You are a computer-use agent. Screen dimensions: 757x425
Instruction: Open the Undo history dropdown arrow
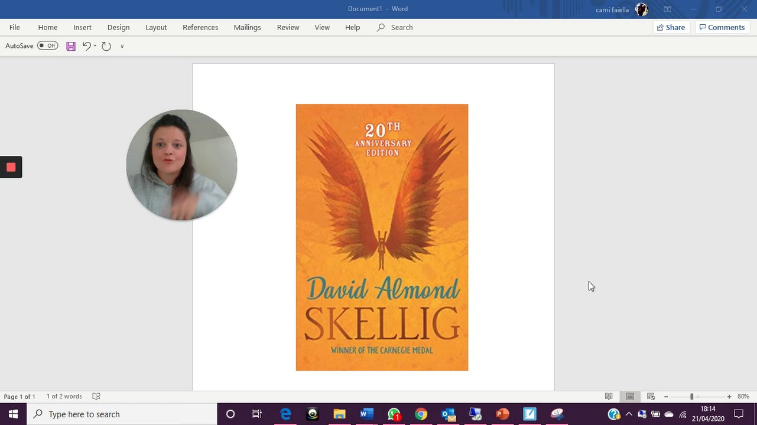(95, 46)
